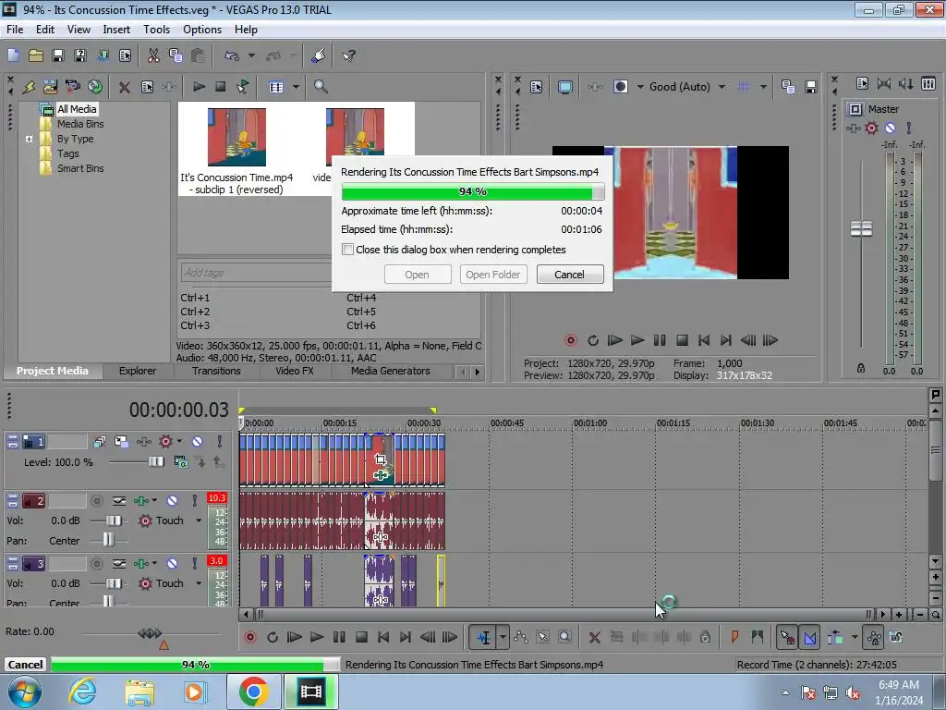Save snapshot to file in preview
This screenshot has height=710, width=946.
point(811,87)
